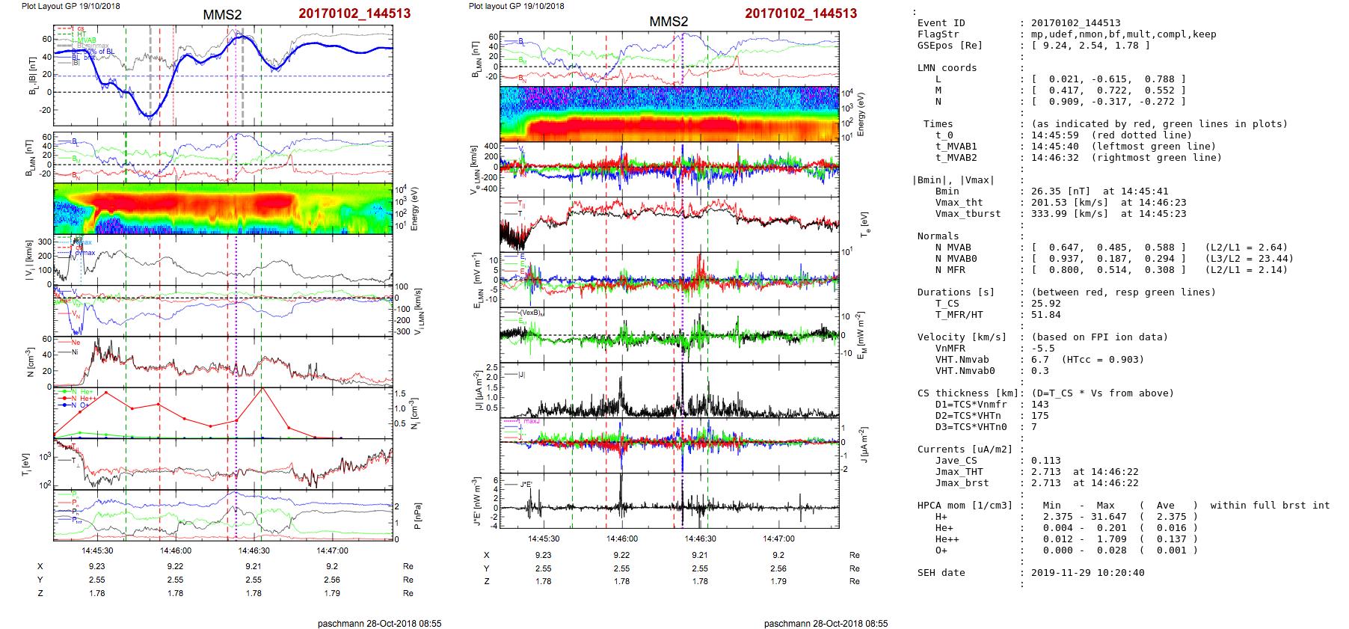Click the MMS2 title above the right plot

[669, 22]
